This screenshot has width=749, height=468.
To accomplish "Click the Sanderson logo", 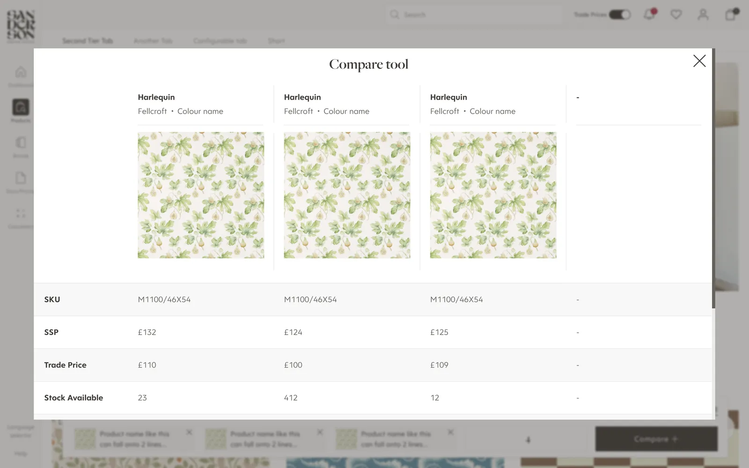I will tap(21, 26).
